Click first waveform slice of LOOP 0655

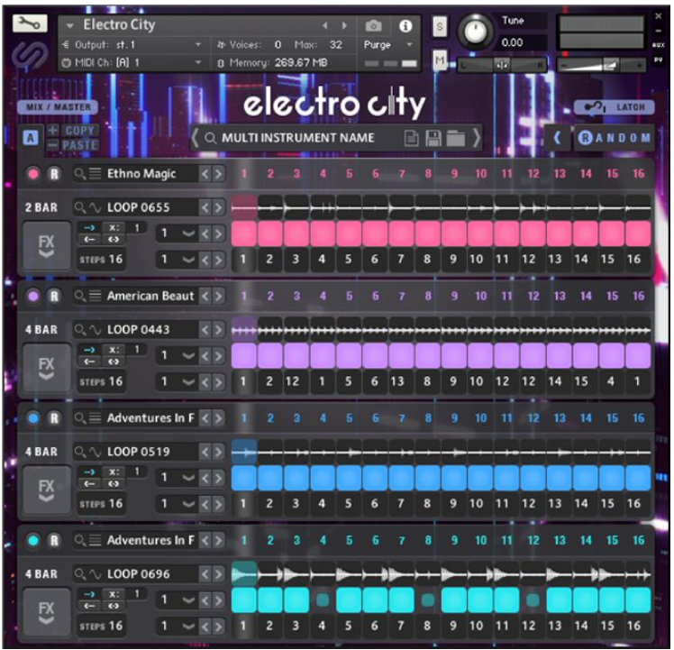[244, 207]
